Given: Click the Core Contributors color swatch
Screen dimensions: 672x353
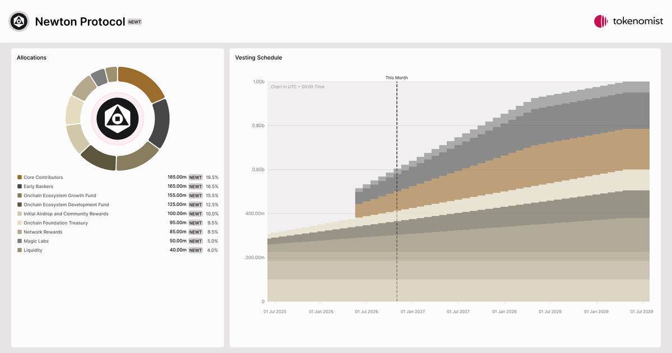Looking at the screenshot, I should [x=20, y=177].
